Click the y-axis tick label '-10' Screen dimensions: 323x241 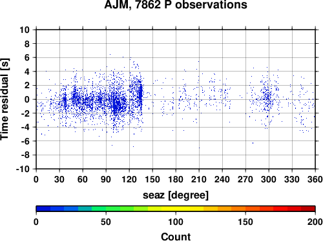(23, 169)
